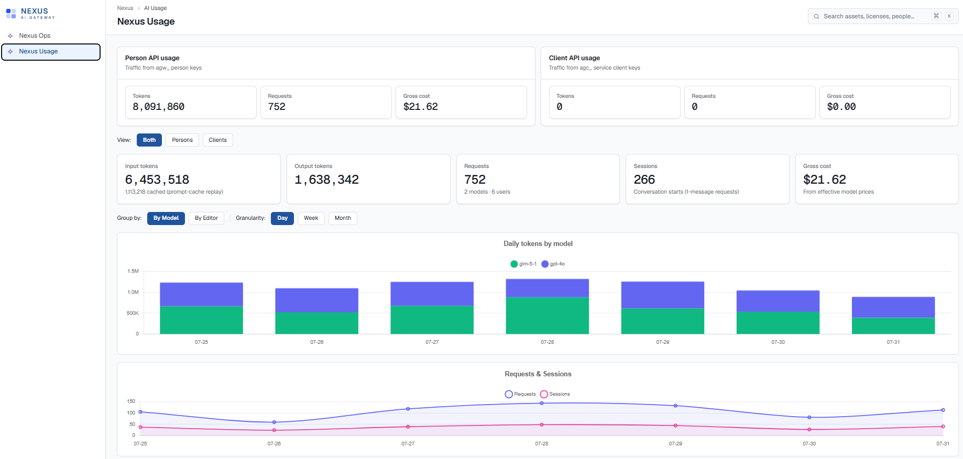Toggle the gpt-4o legend swatch
The width and height of the screenshot is (963, 459).
point(545,264)
